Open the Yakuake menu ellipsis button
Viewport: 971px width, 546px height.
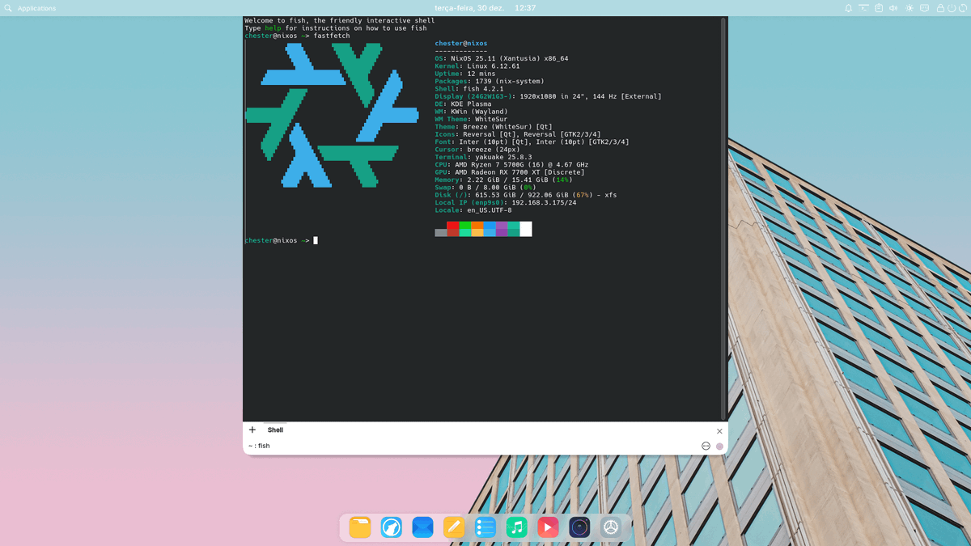pos(706,446)
